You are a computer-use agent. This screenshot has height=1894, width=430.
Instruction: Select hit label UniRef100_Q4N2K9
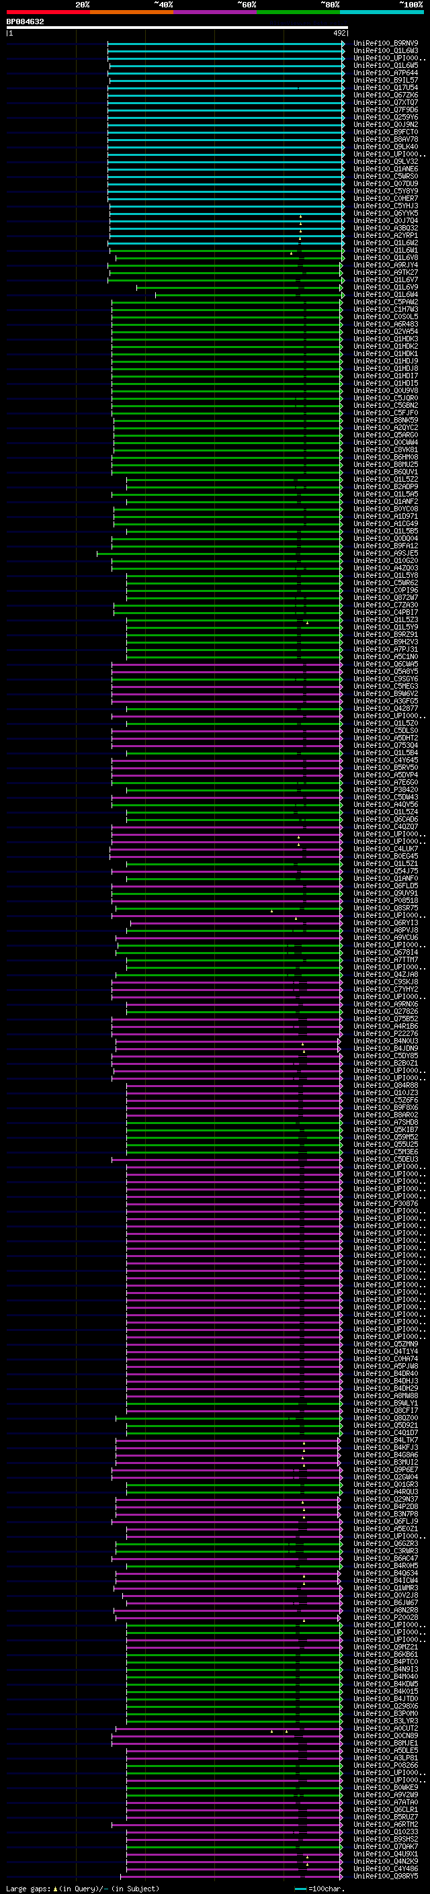click(386, 1861)
